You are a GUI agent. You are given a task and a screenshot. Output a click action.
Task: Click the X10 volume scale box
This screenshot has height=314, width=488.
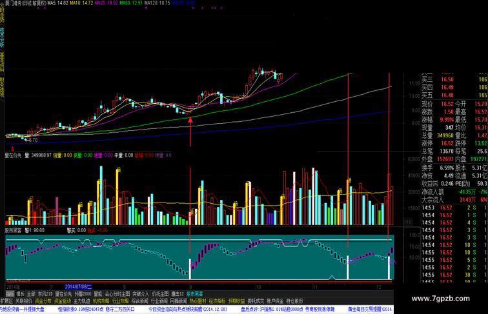[408, 222]
